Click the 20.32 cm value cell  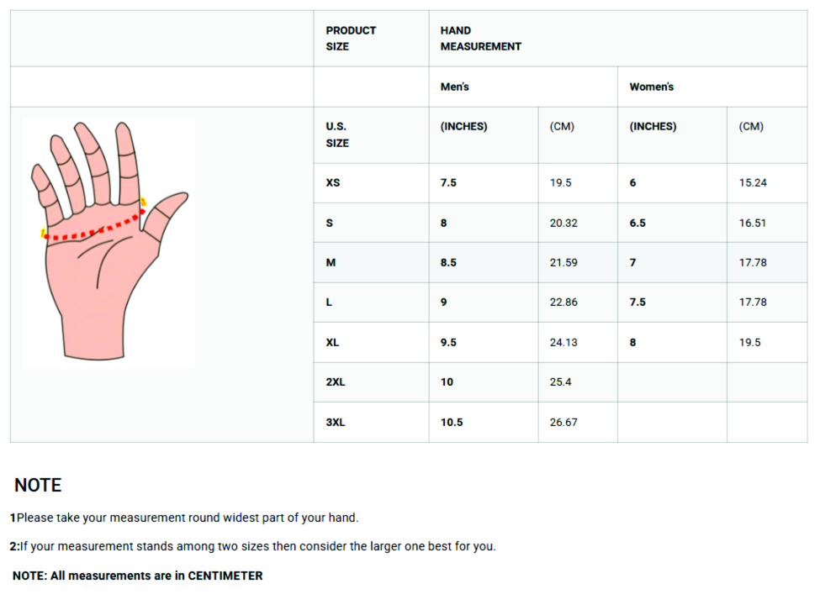click(563, 224)
